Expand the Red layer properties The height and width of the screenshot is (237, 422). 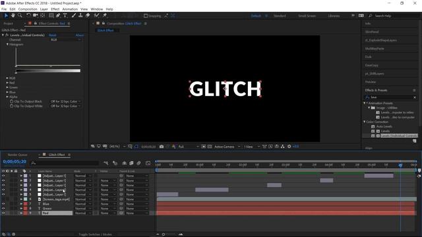click(x=21, y=213)
